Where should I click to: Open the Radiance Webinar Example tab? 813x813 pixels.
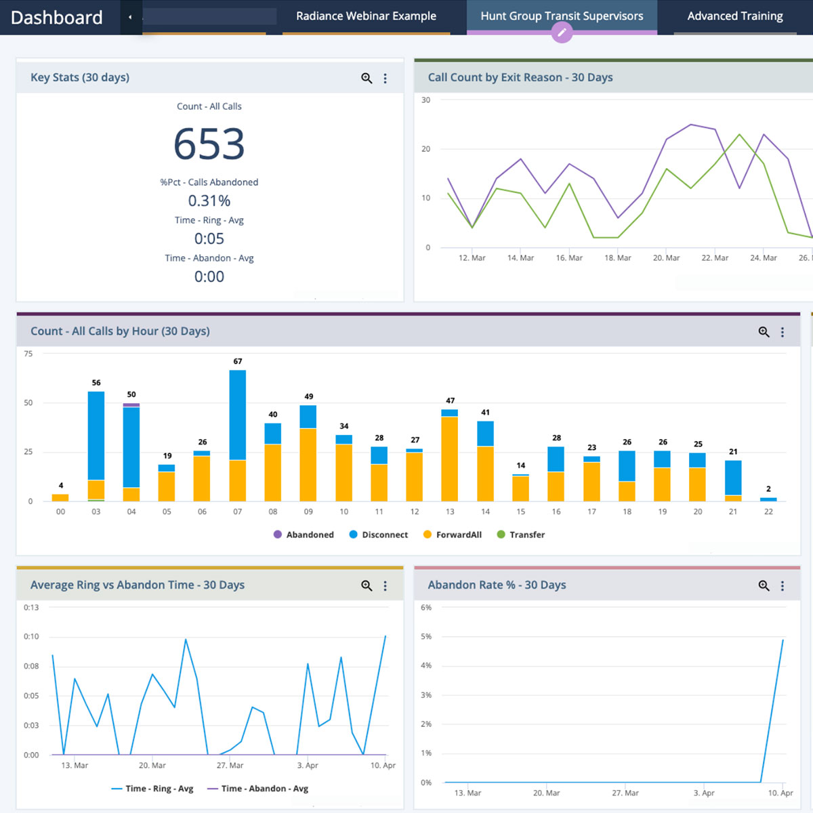(x=366, y=16)
